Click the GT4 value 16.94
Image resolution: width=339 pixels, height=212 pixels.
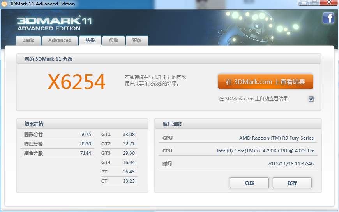(129, 162)
